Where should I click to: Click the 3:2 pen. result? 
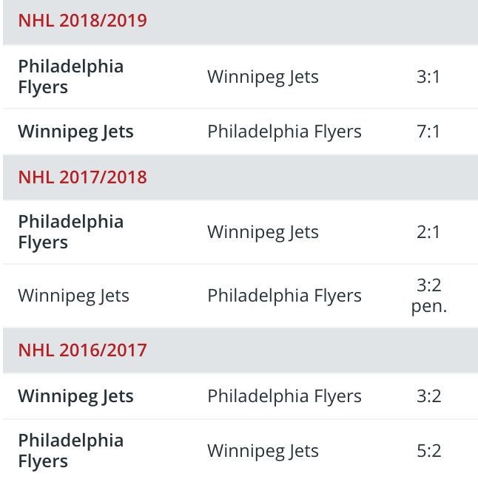click(428, 296)
